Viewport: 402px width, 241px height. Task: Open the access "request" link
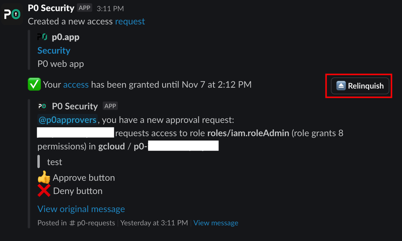(x=130, y=21)
